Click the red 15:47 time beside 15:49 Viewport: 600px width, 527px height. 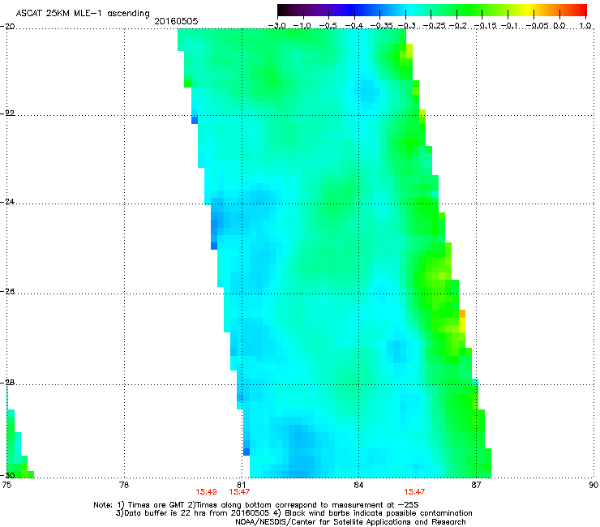[x=239, y=492]
